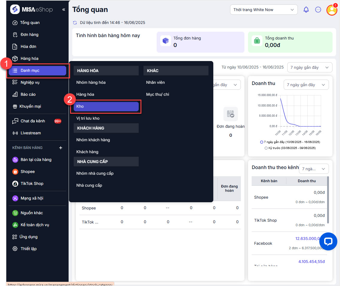Open the more options ellipsis icon
340x286 pixels.
pos(318,10)
